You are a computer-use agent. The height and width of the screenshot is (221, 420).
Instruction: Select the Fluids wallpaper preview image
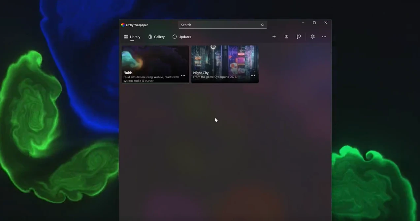tap(155, 58)
